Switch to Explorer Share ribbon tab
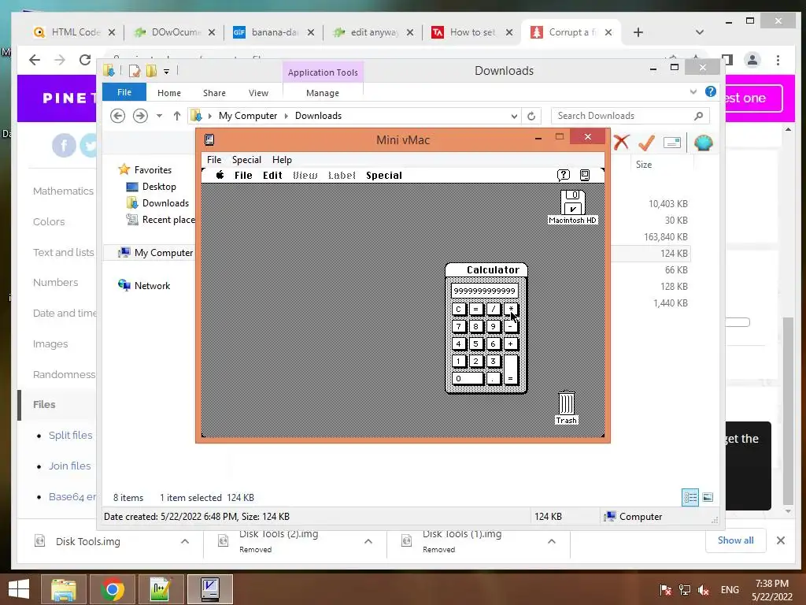This screenshot has width=806, height=605. pyautogui.click(x=214, y=93)
